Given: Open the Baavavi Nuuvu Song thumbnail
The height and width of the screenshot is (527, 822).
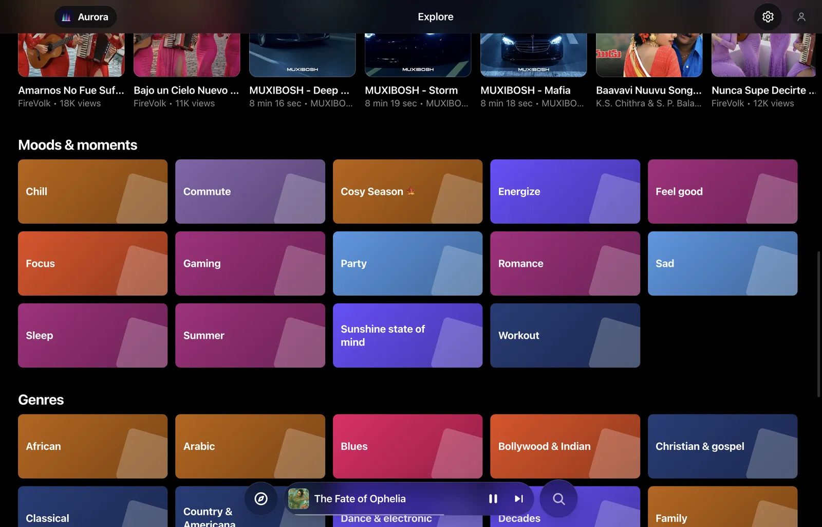Looking at the screenshot, I should click(x=649, y=55).
